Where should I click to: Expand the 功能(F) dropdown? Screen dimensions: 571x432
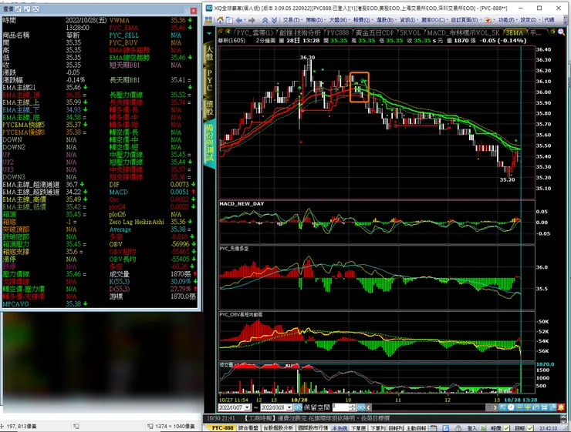point(507,20)
